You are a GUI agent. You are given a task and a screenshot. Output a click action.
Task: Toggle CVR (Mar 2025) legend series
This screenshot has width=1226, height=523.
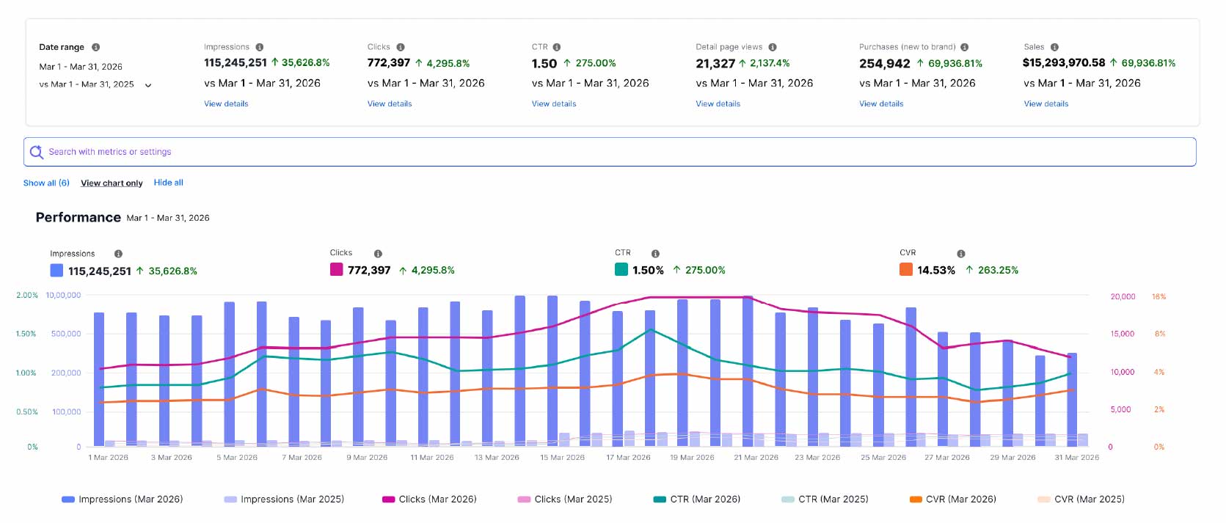click(x=1081, y=500)
